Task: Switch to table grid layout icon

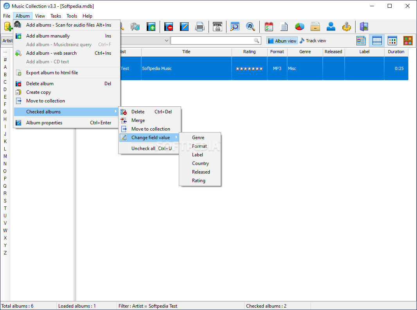Action: 377,41
